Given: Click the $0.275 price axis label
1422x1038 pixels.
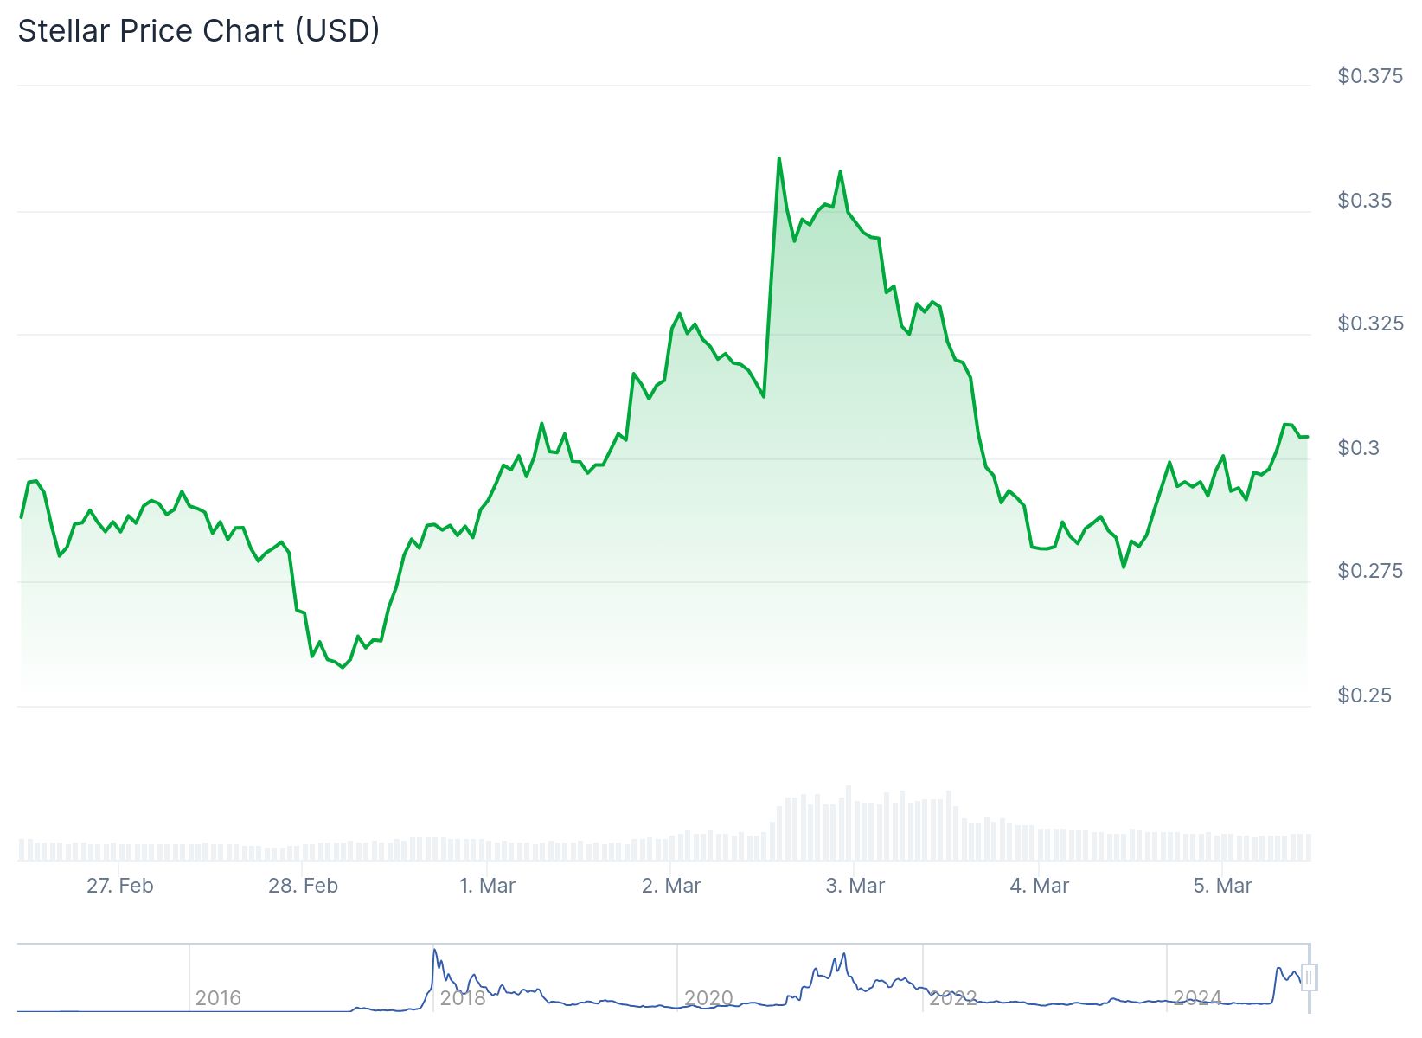Looking at the screenshot, I should 1370,571.
